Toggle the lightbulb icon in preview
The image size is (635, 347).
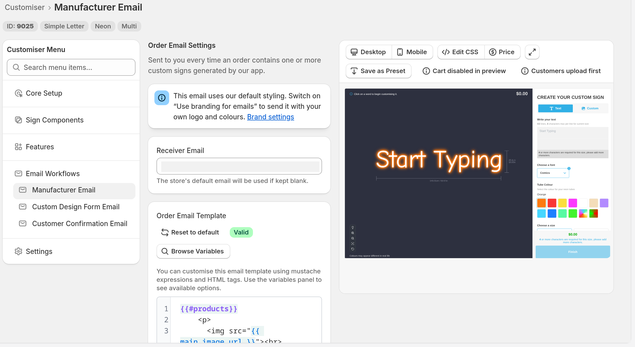coord(353,228)
